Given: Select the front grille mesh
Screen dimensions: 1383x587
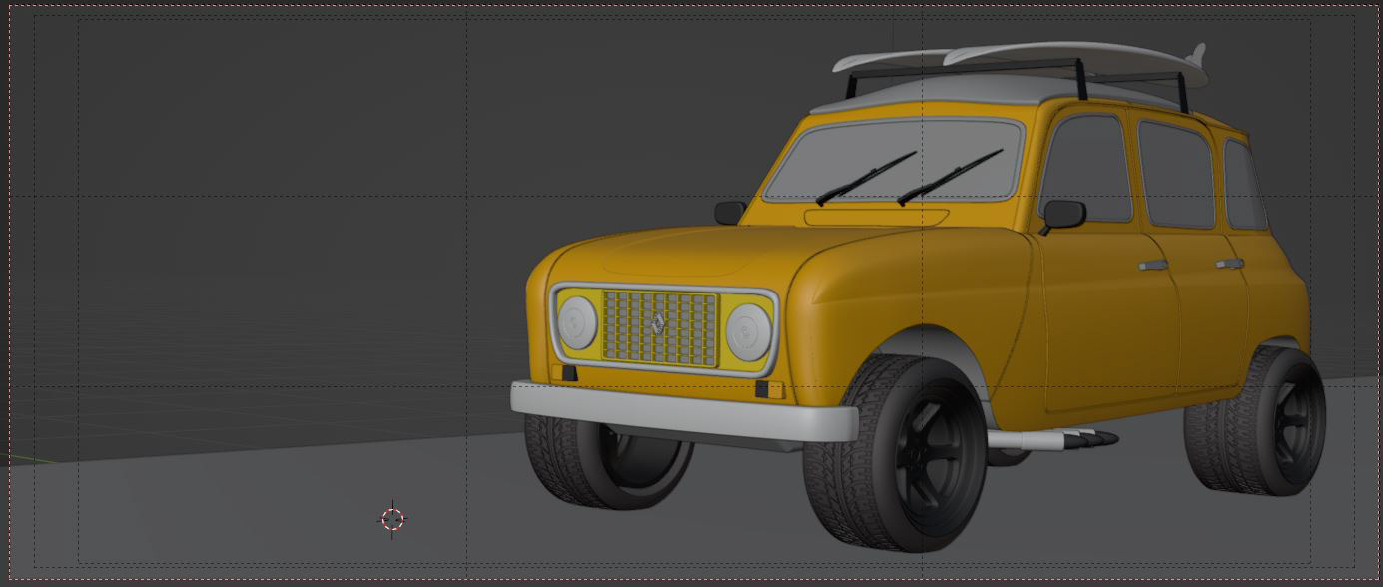Looking at the screenshot, I should tap(660, 327).
